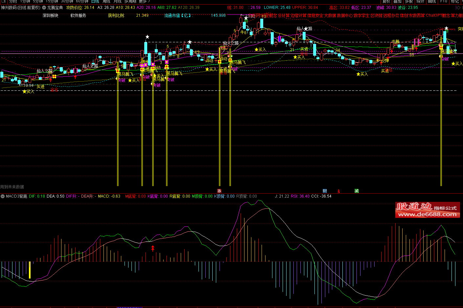Click the 神州数码(日线.前复权) stock title
The image size is (463, 308).
pos(21,8)
